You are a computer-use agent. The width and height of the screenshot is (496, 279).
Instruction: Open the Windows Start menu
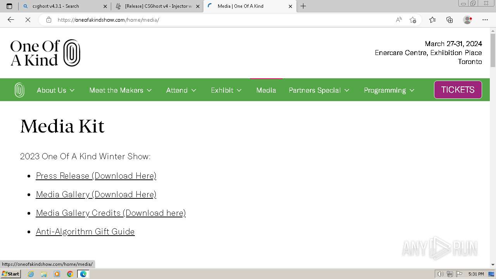click(10, 274)
